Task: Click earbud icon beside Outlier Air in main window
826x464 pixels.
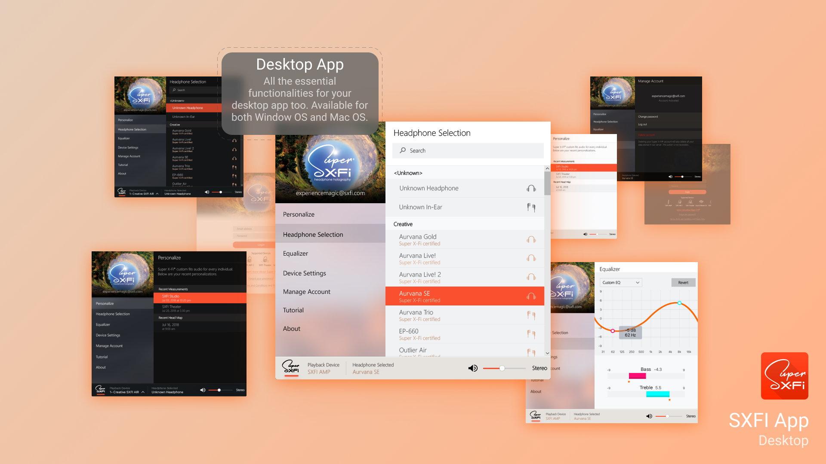Action: 531,352
